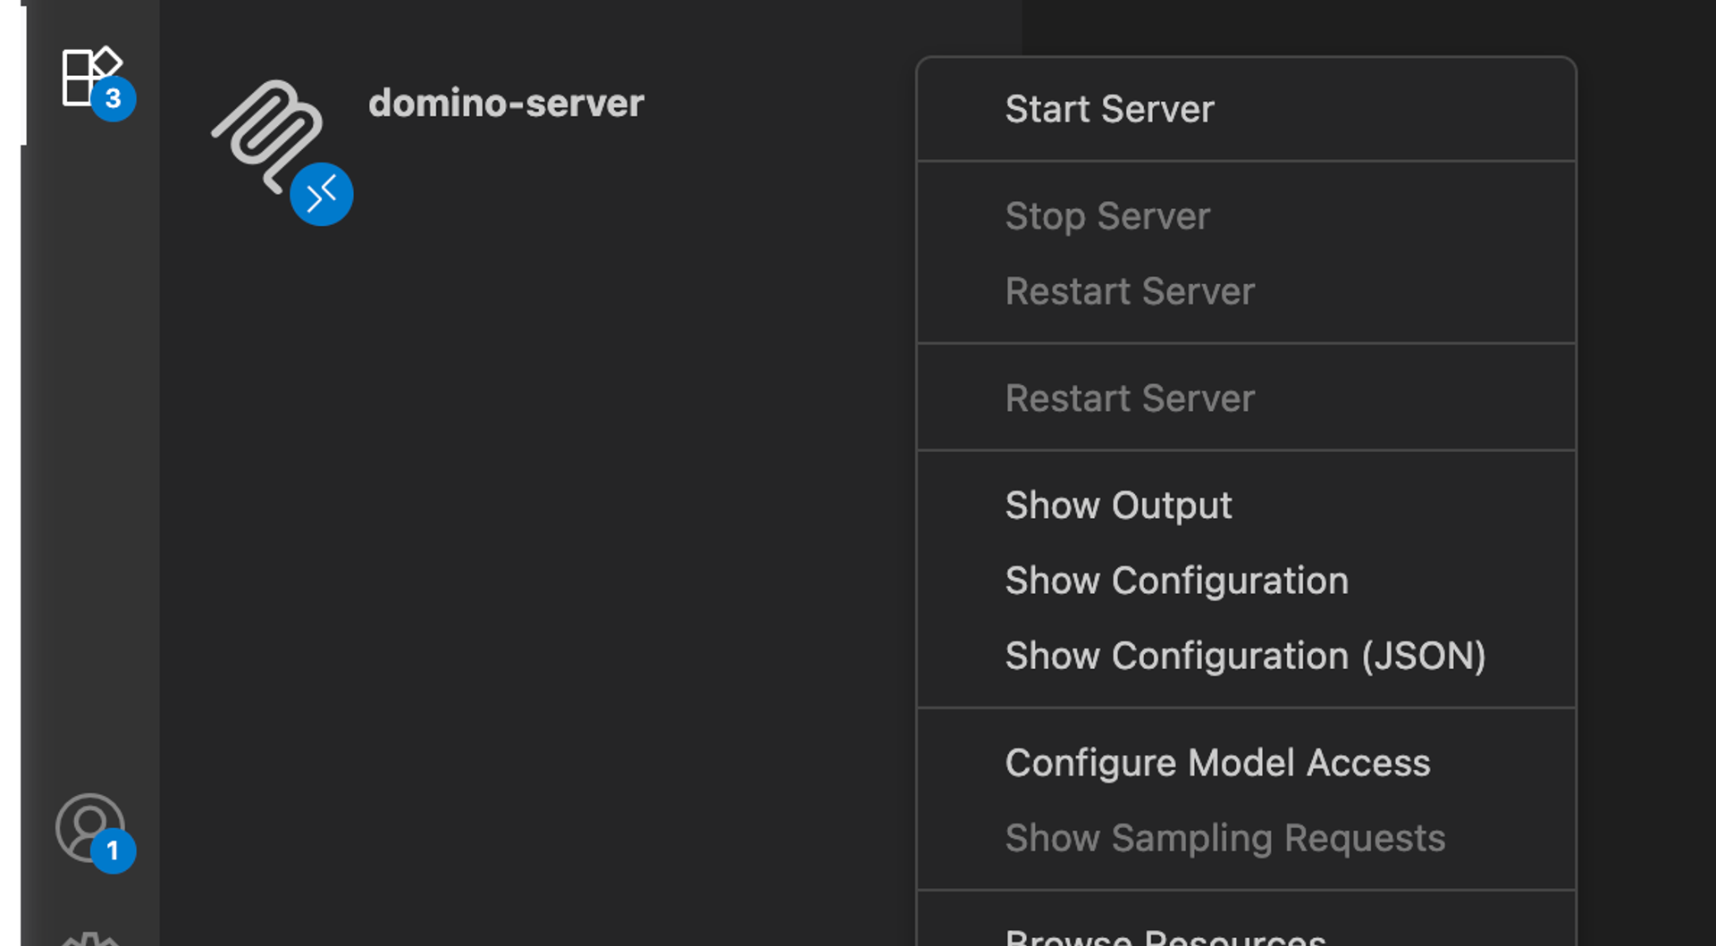Screen dimensions: 1716x946
Task: Select Restart Server below Stop Server
Action: point(1246,291)
